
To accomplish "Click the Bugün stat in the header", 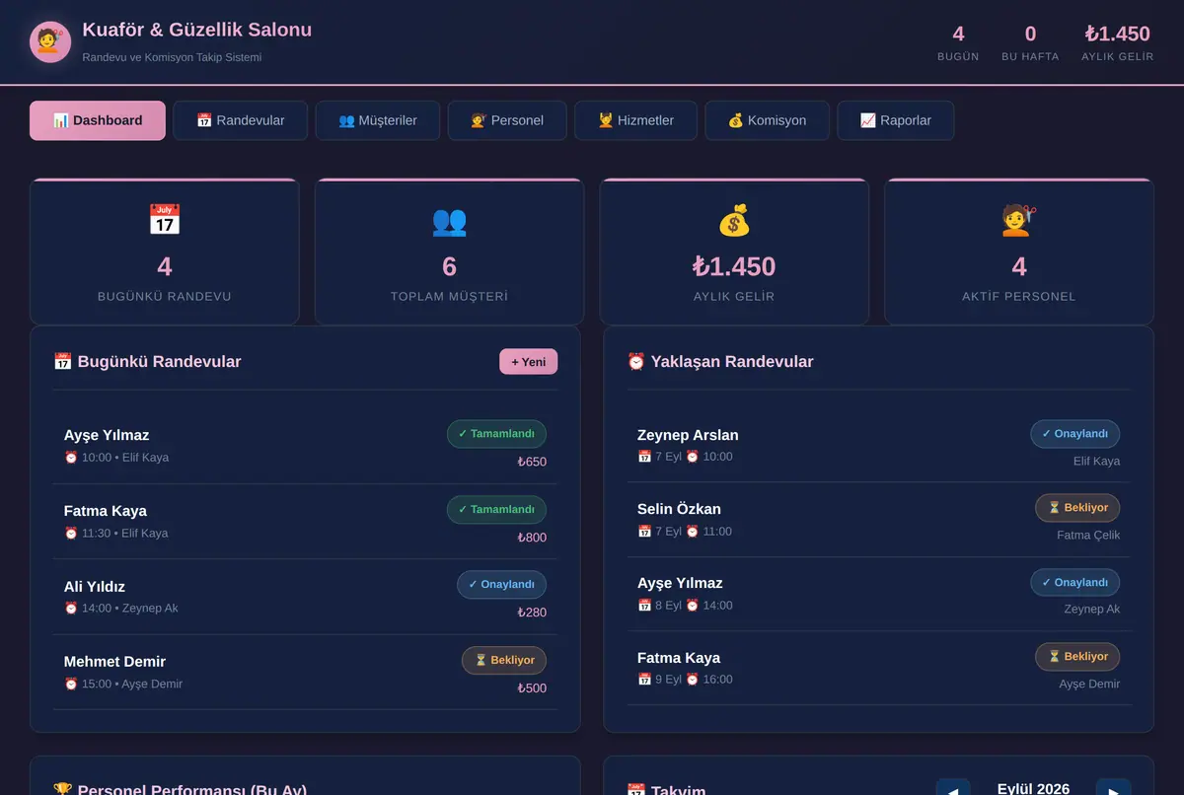I will [958, 42].
